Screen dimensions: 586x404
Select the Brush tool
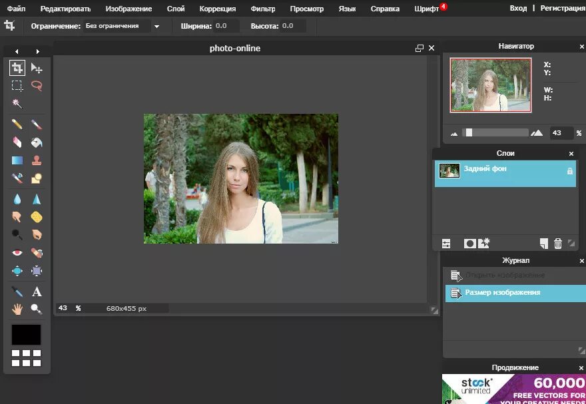pos(37,124)
